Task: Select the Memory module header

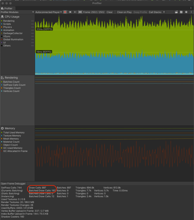Action: (10, 128)
